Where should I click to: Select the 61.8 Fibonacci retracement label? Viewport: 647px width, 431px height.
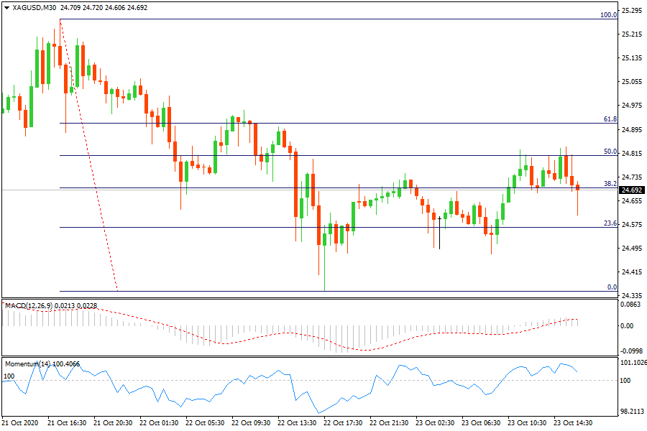tap(610, 119)
